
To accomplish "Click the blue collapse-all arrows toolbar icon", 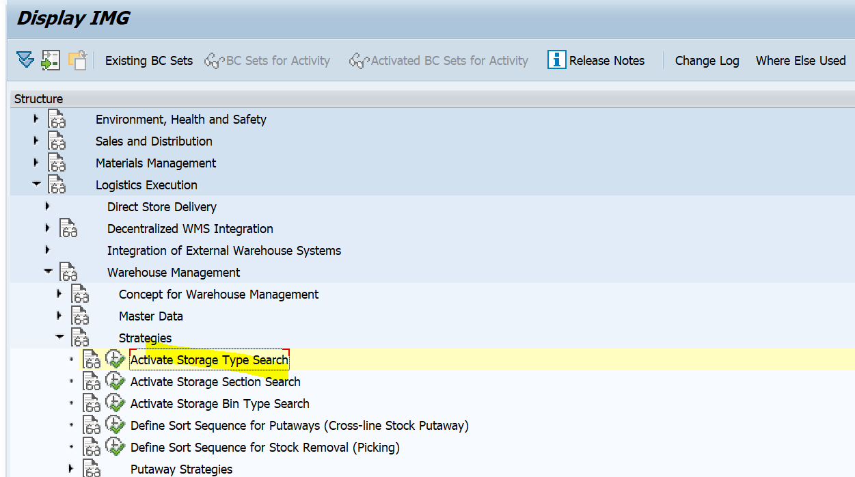I will [x=25, y=60].
